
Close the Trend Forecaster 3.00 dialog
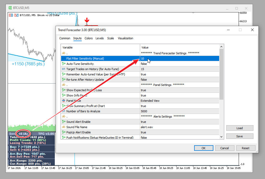(x=252, y=30)
